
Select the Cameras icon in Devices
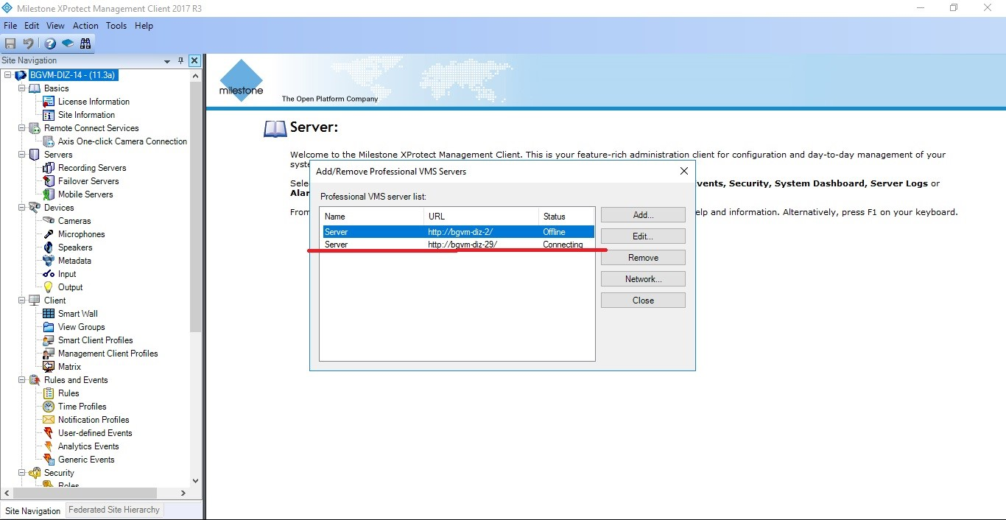pyautogui.click(x=49, y=221)
